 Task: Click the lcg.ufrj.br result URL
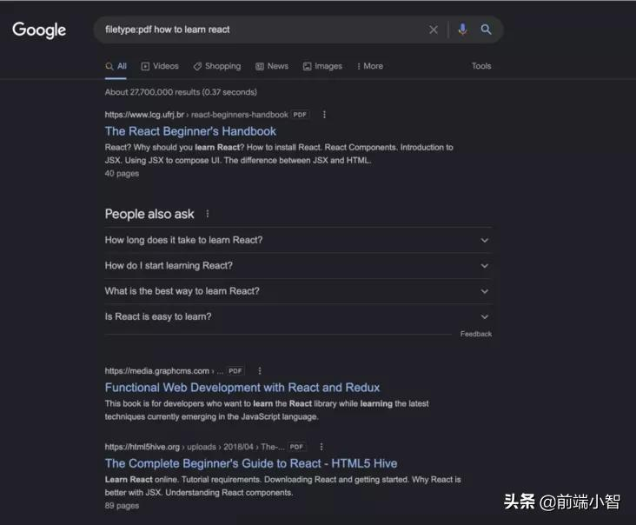tap(196, 115)
